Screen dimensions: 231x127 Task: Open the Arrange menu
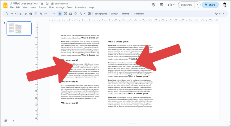pyautogui.click(x=60, y=7)
